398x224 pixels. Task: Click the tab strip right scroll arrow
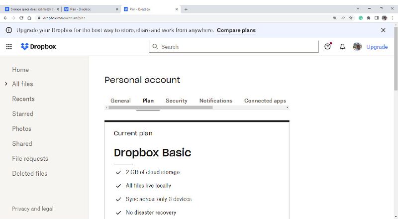click(x=287, y=108)
